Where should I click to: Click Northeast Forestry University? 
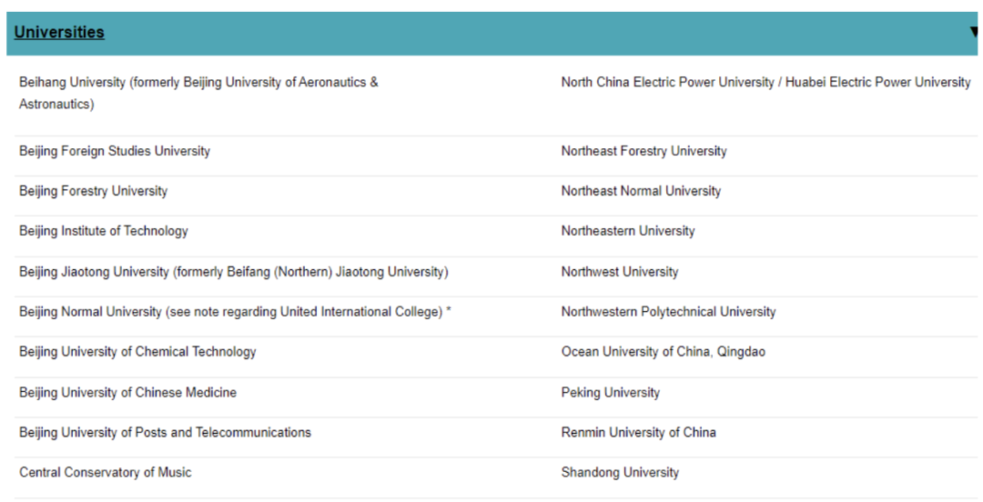click(x=644, y=151)
